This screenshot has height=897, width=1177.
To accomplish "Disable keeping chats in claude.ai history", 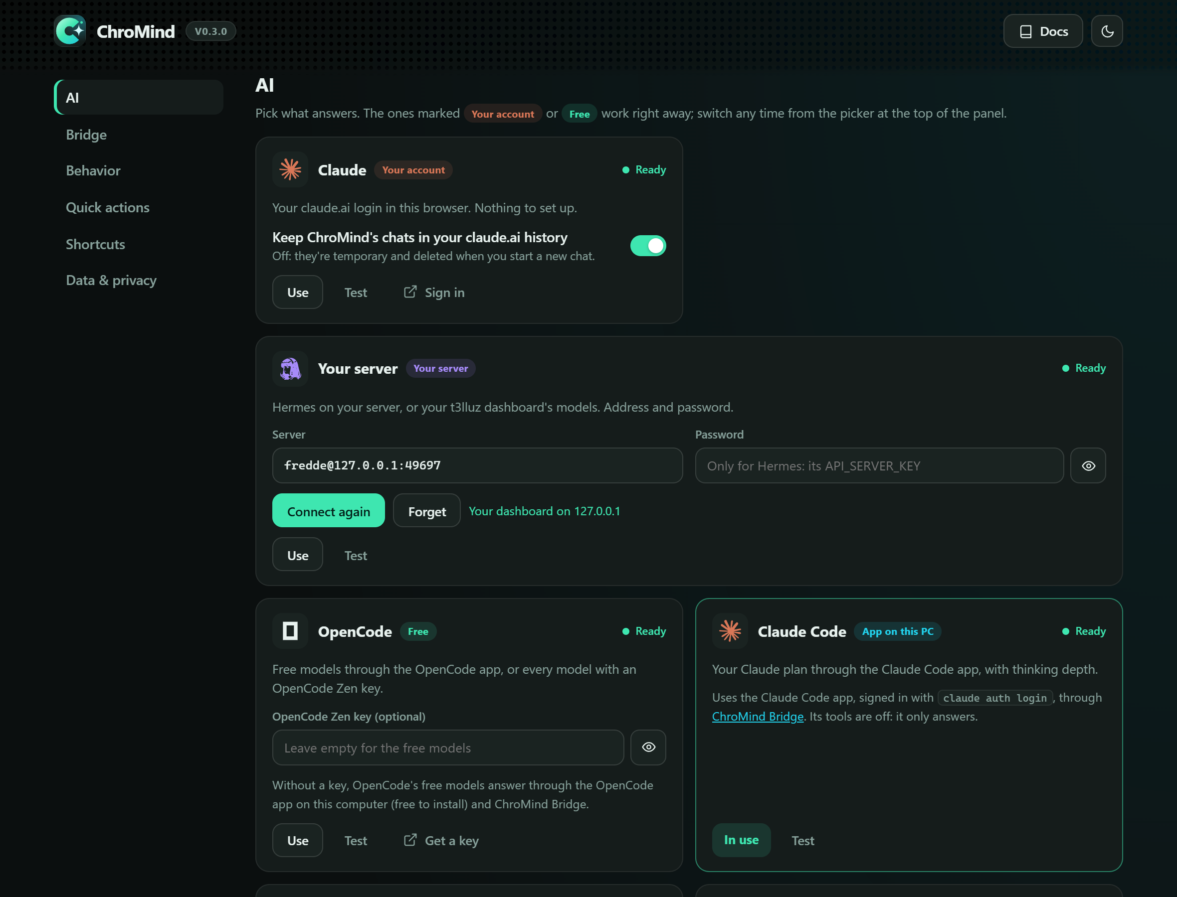I will coord(647,246).
